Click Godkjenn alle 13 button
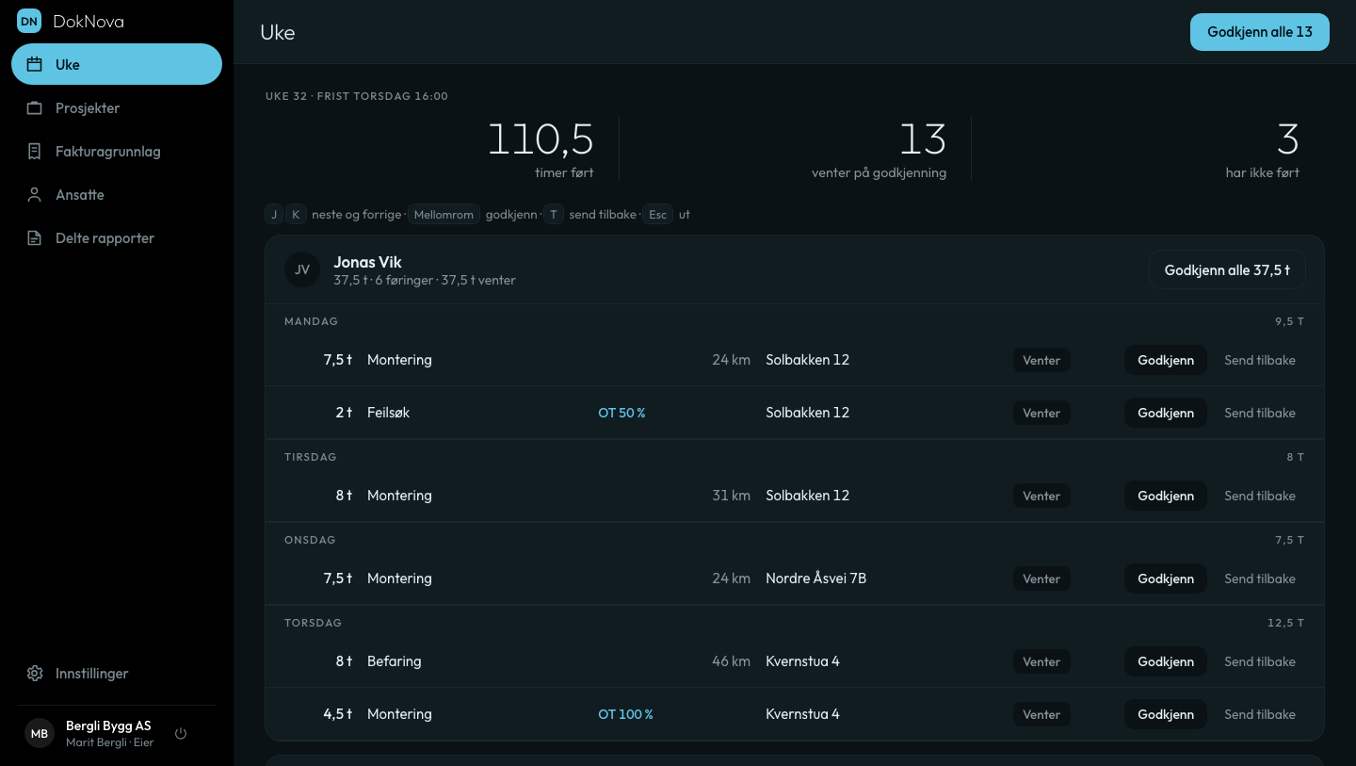The image size is (1356, 766). pos(1260,32)
